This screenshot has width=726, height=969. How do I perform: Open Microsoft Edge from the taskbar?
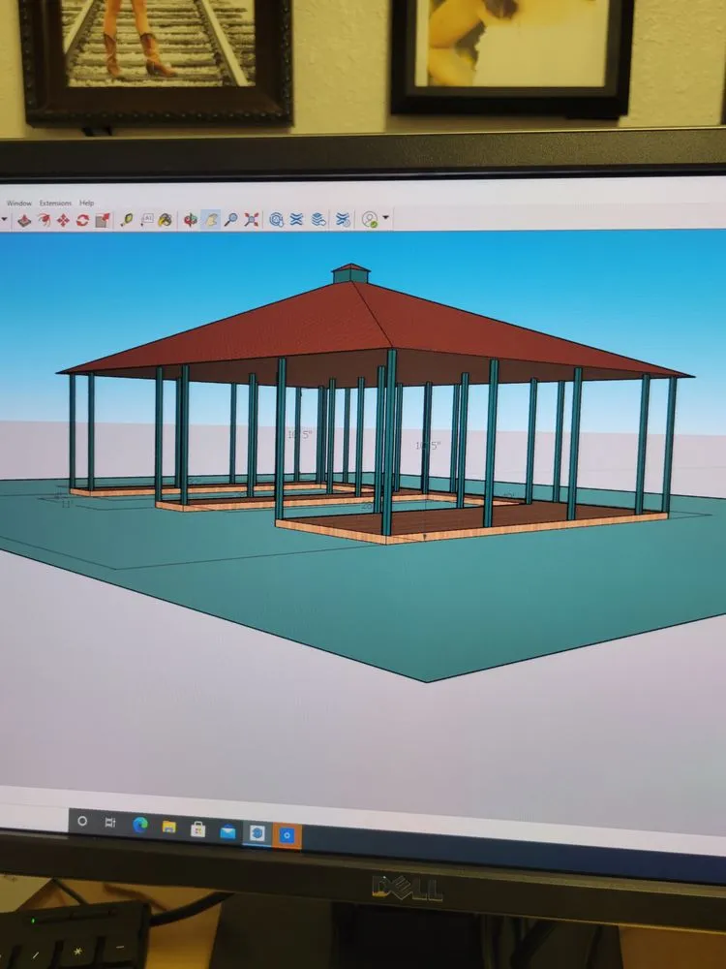(x=140, y=825)
